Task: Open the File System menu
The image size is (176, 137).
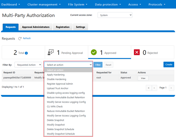Action: 78,5
